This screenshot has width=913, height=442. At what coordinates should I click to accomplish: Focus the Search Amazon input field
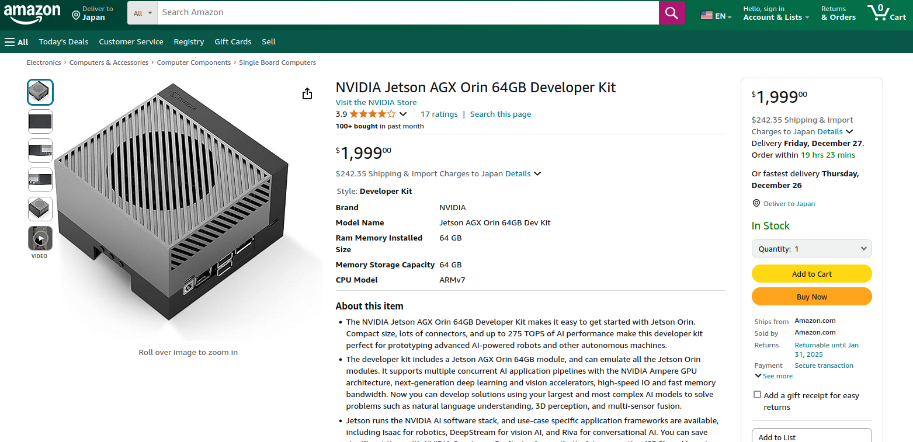408,13
